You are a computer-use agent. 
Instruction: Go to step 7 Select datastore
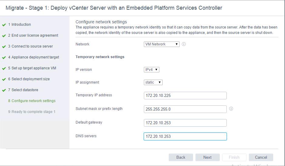(23, 90)
